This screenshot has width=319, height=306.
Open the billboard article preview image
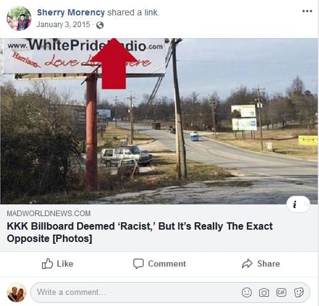tap(159, 121)
